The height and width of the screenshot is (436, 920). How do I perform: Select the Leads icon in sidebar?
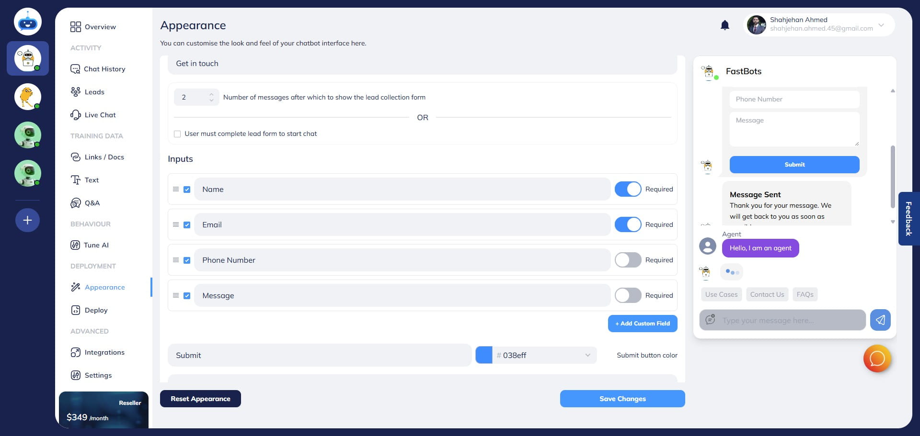[76, 91]
